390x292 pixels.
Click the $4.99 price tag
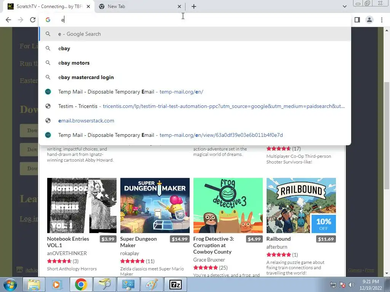(x=254, y=239)
